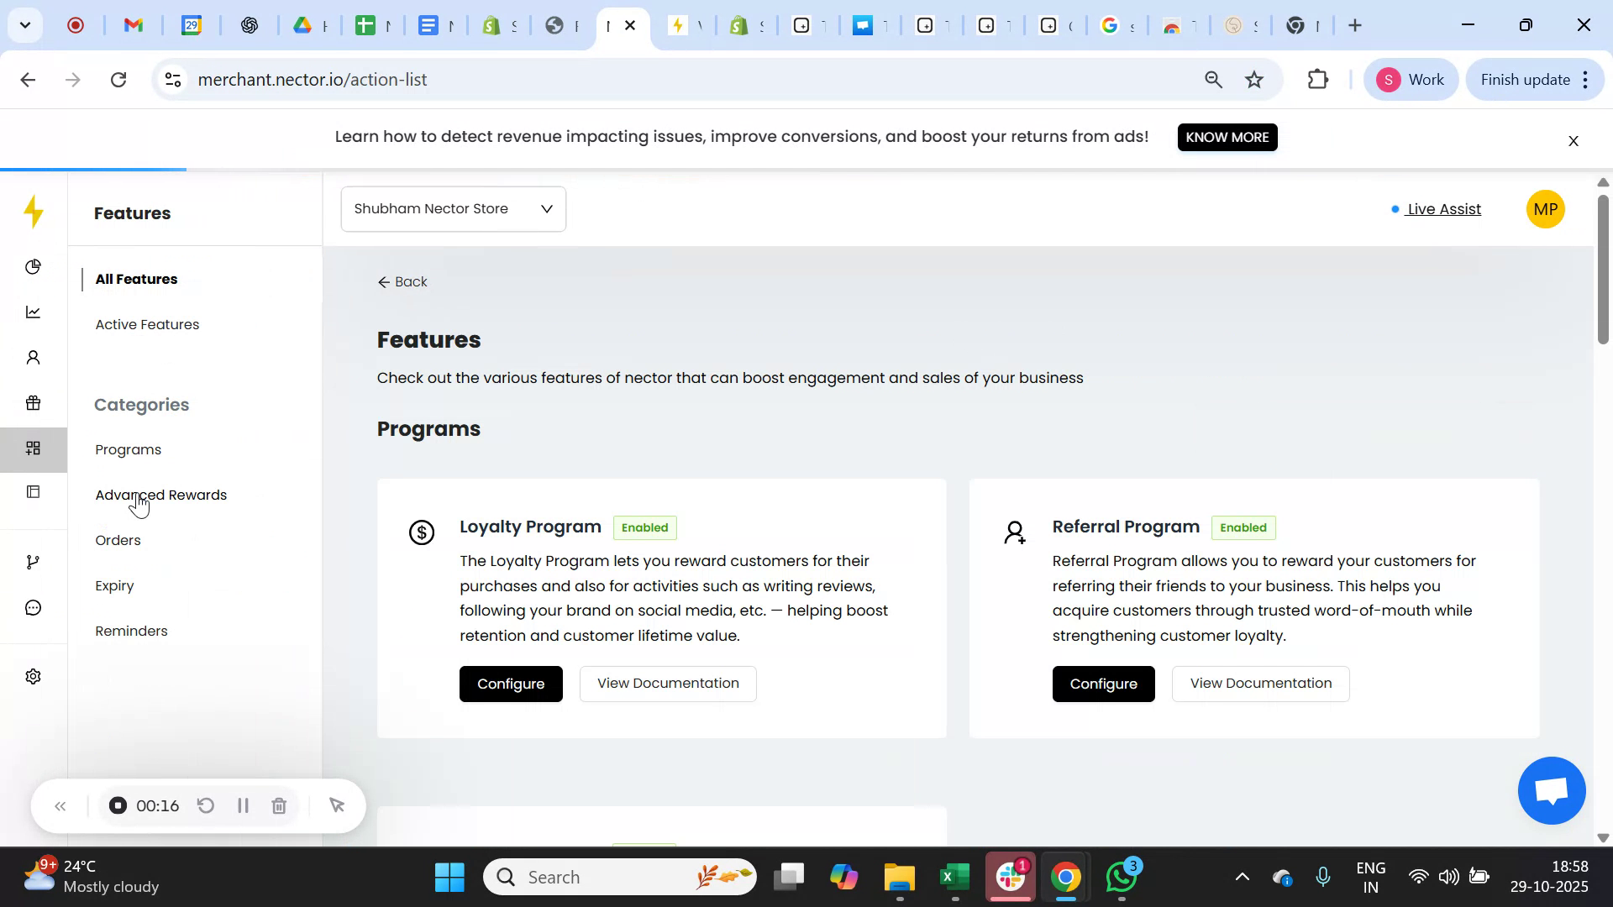The height and width of the screenshot is (907, 1613).
Task: Click Configure under Loyalty Program
Action: pos(510,684)
